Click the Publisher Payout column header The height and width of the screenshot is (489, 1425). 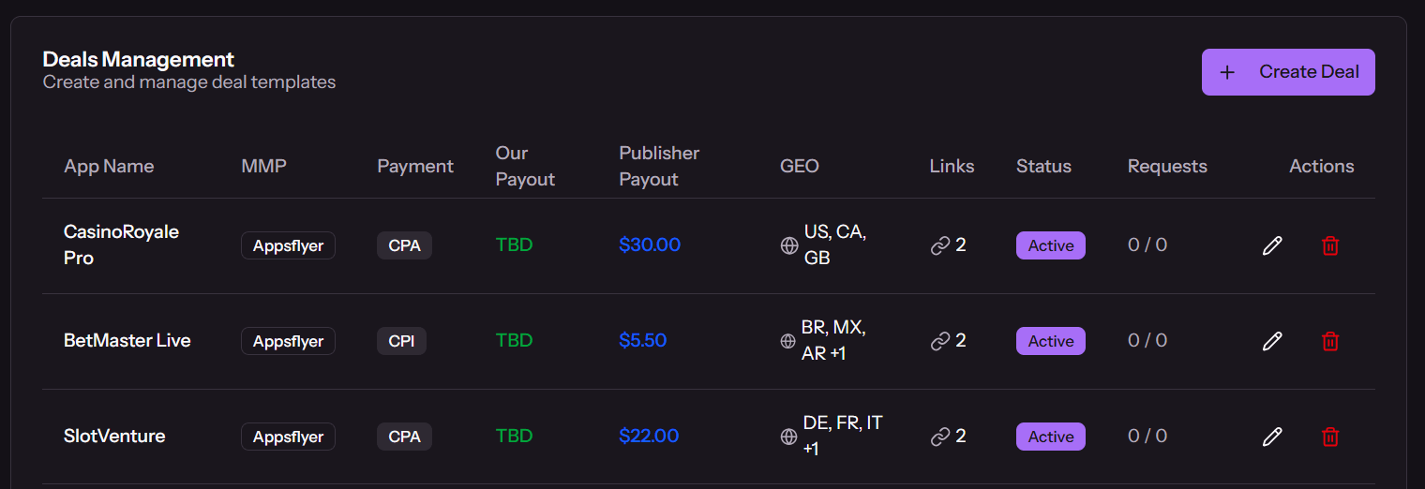(659, 166)
